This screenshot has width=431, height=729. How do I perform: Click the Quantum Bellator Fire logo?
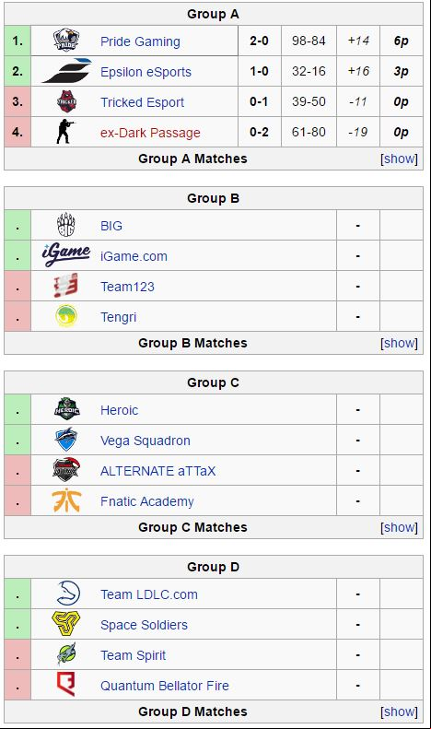click(66, 685)
